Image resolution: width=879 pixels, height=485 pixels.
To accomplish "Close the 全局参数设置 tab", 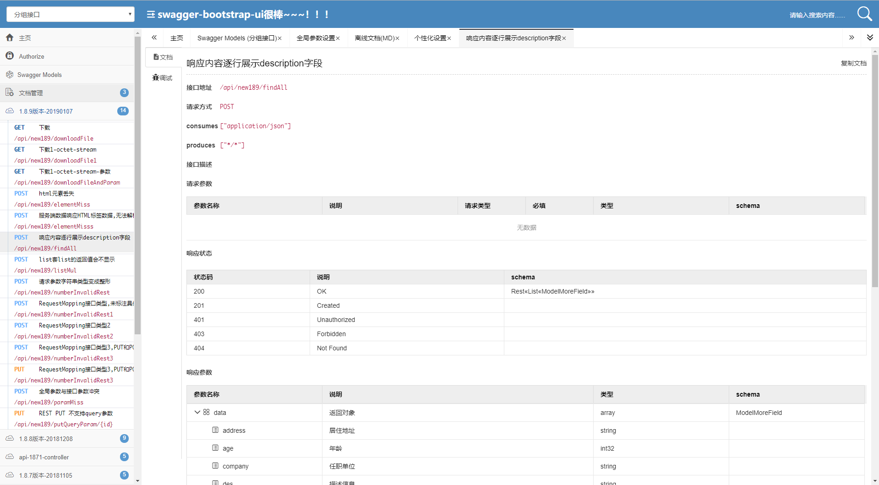I will pos(338,38).
